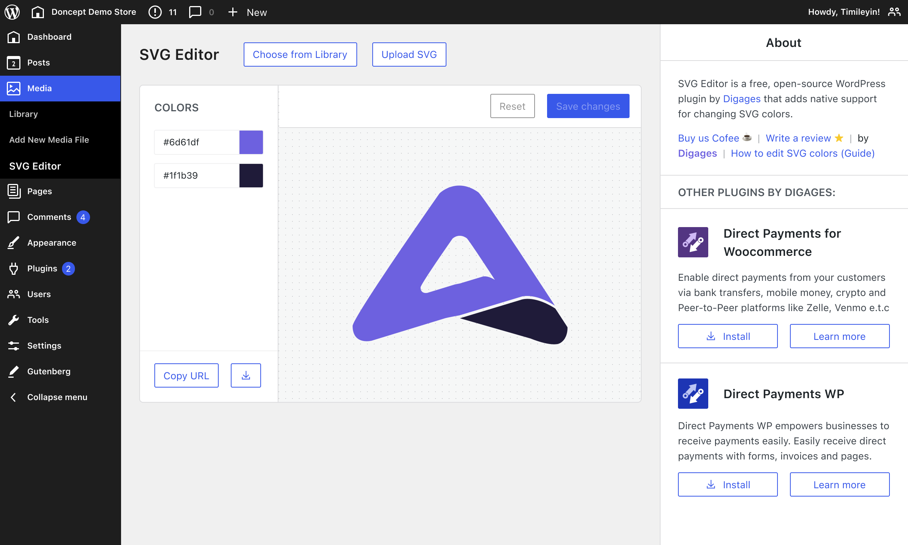This screenshot has width=908, height=545.
Task: Click the bold Digages author link
Action: click(x=697, y=153)
